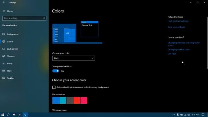This screenshot has height=117, width=208.
Task: Click the vertical scrollbar of Colors page
Action: coord(207,43)
